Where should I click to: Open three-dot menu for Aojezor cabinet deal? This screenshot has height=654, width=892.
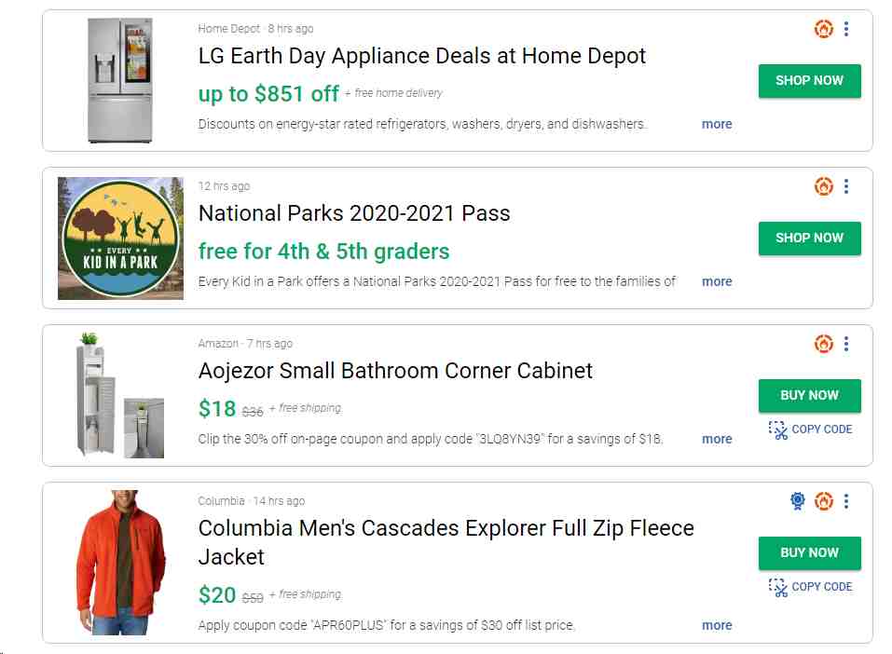(x=846, y=344)
